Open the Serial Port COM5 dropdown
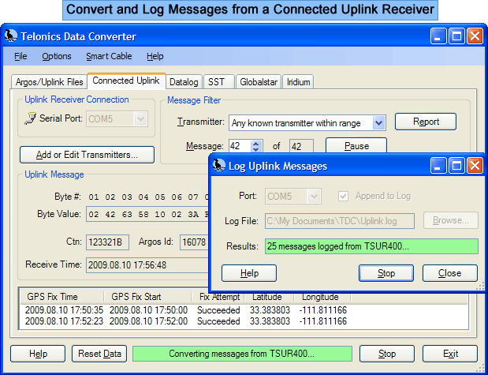Image resolution: width=488 pixels, height=375 pixels. [x=140, y=118]
